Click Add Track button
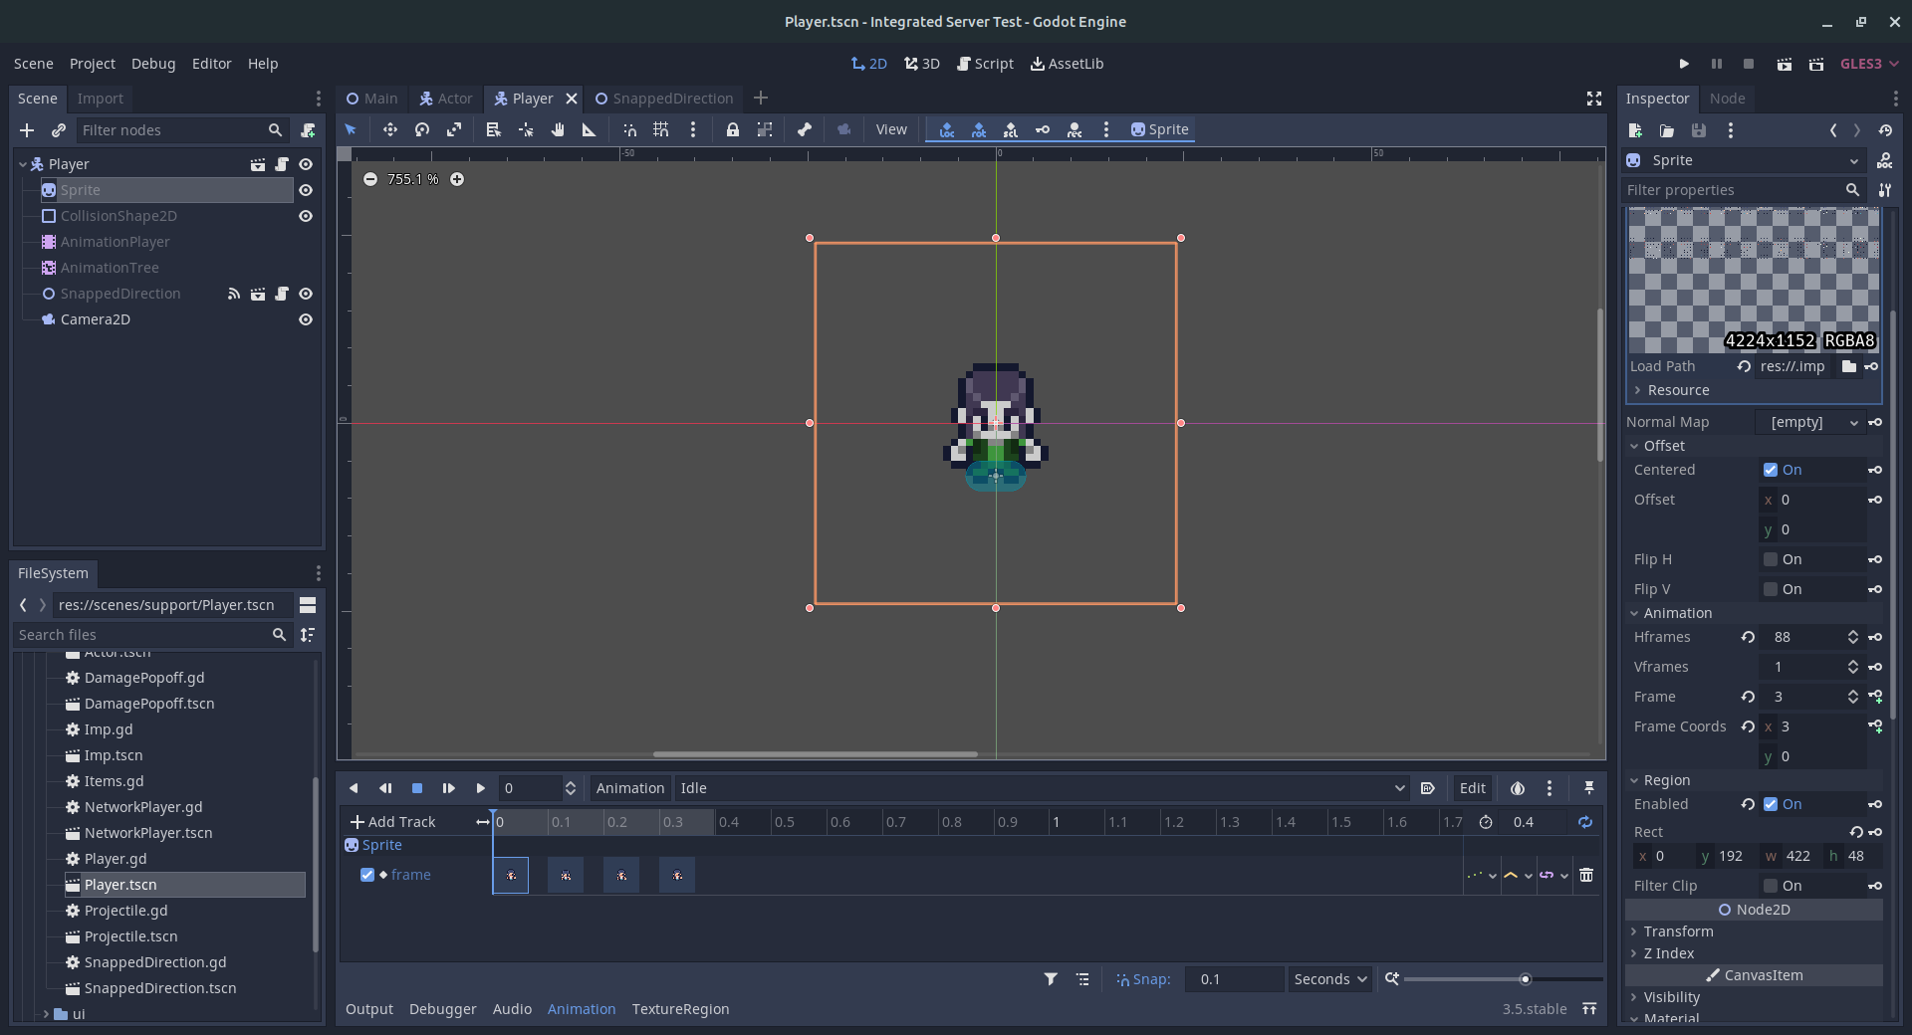 [392, 822]
